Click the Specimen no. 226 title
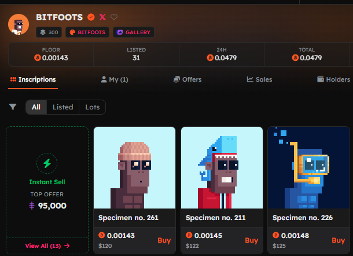Image resolution: width=353 pixels, height=256 pixels. [303, 218]
